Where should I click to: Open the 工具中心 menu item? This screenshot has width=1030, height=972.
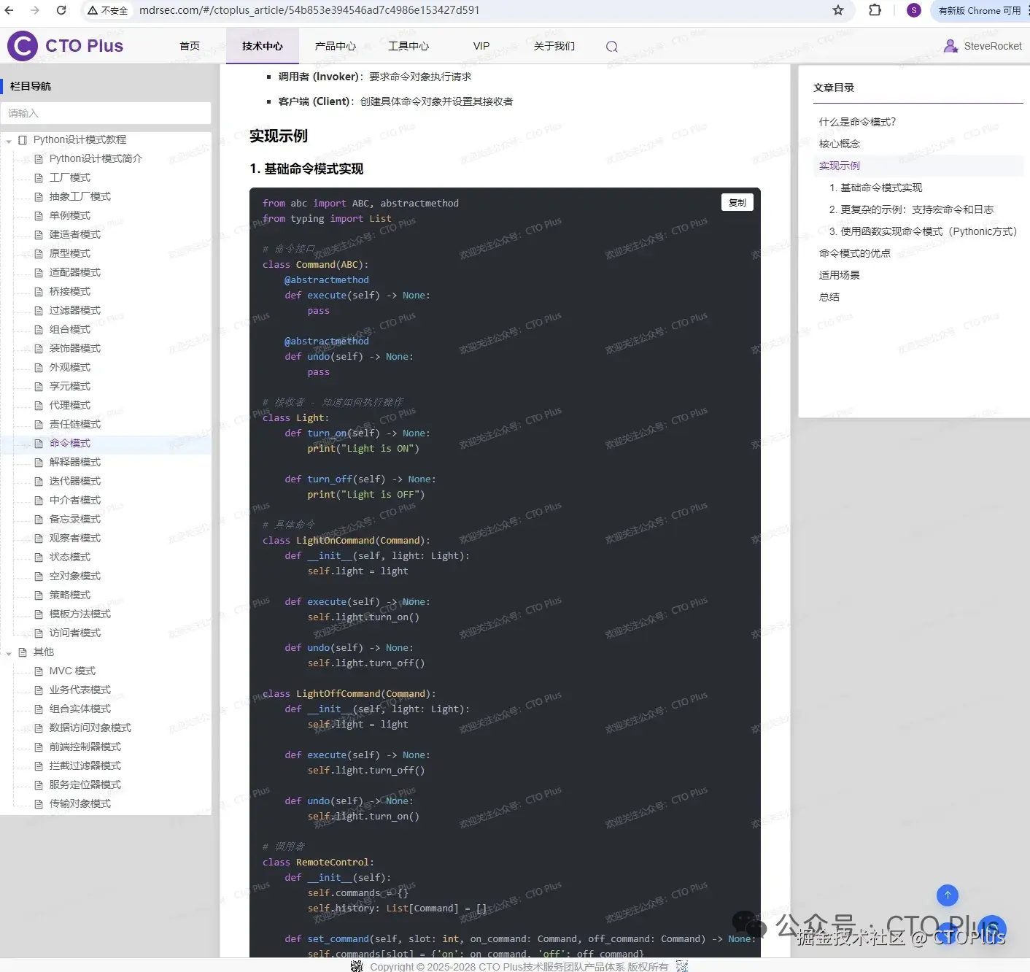(408, 46)
